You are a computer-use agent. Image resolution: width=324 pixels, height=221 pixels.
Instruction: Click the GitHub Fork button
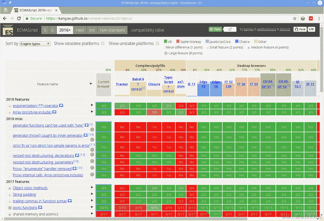coord(300,29)
